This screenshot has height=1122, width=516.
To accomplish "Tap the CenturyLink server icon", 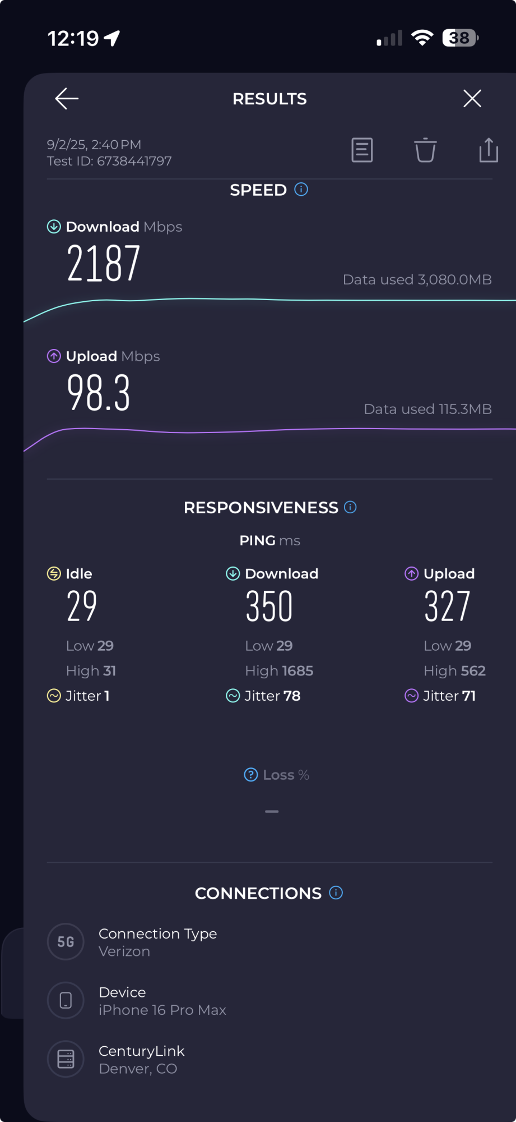I will coord(66,1059).
